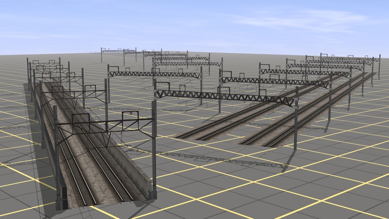Screen dimensions: 389x219
Task: Click the left pole of the nearest truss beam
Action: tap(155, 143)
